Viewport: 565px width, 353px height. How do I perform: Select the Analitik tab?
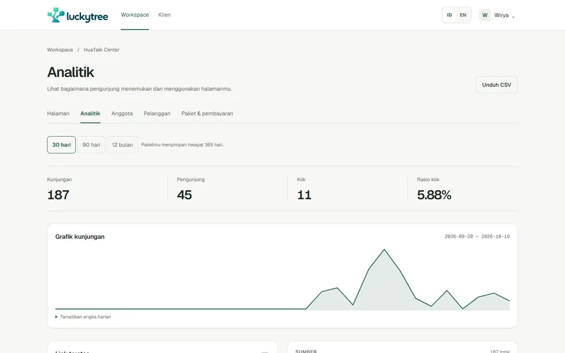(x=90, y=113)
